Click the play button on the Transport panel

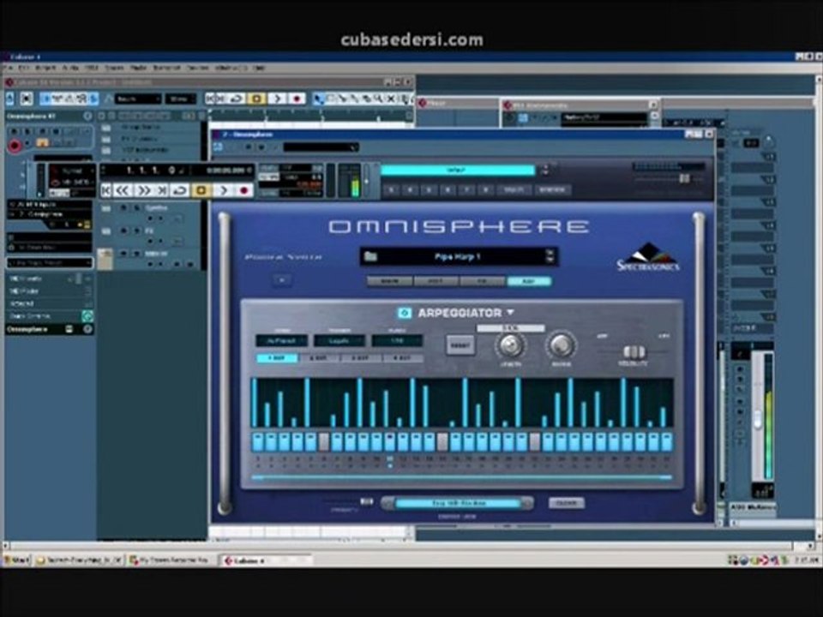pos(223,190)
